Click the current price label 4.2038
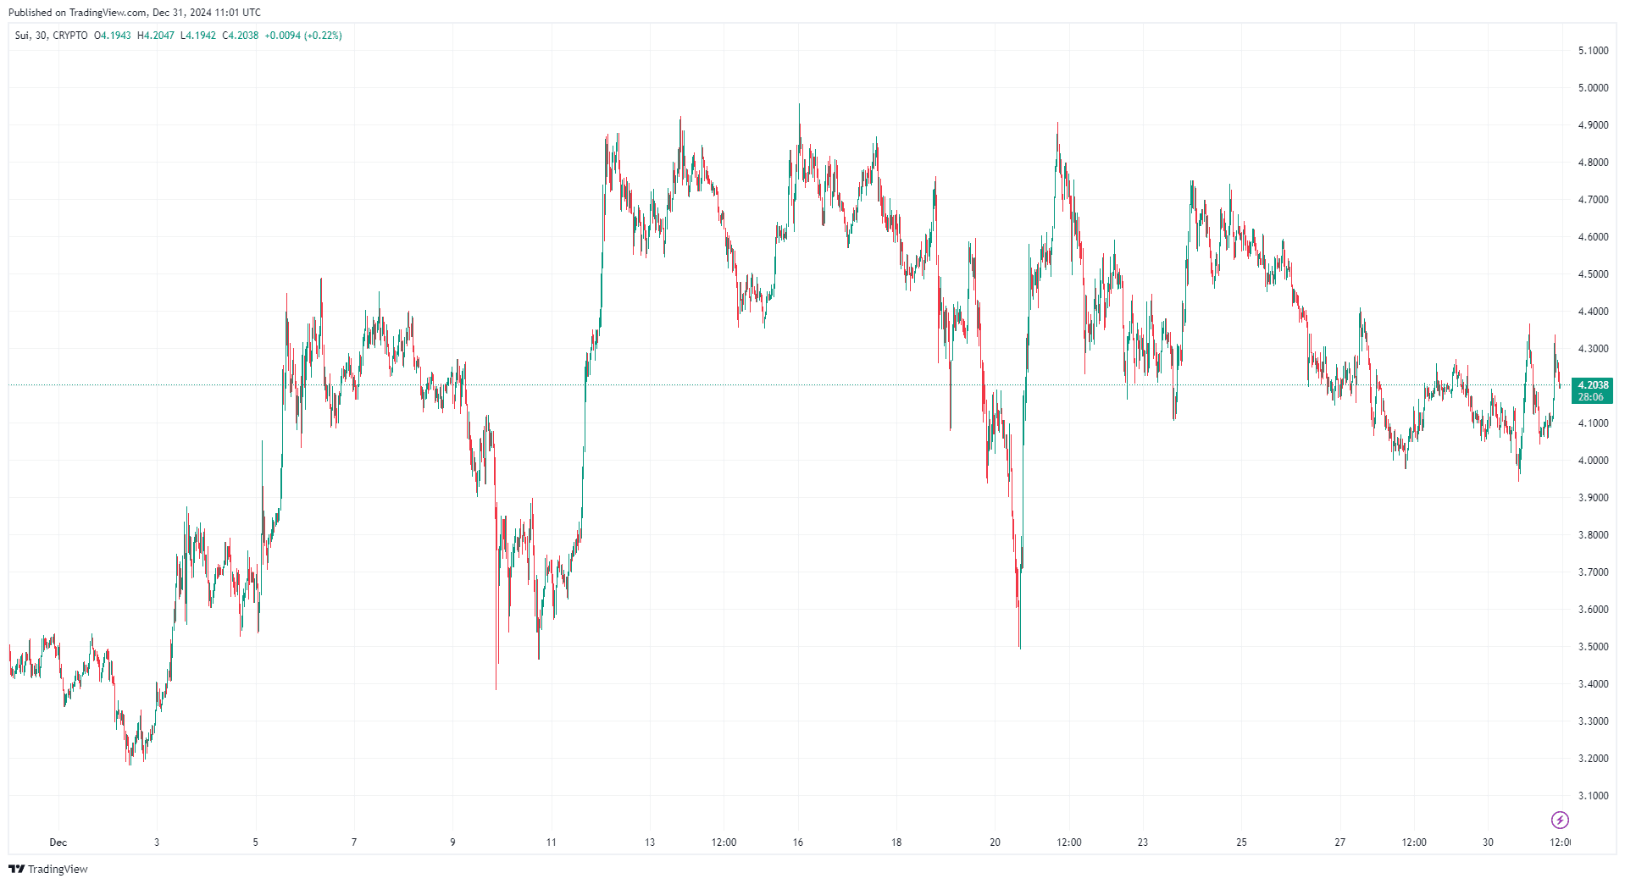 coord(1593,385)
